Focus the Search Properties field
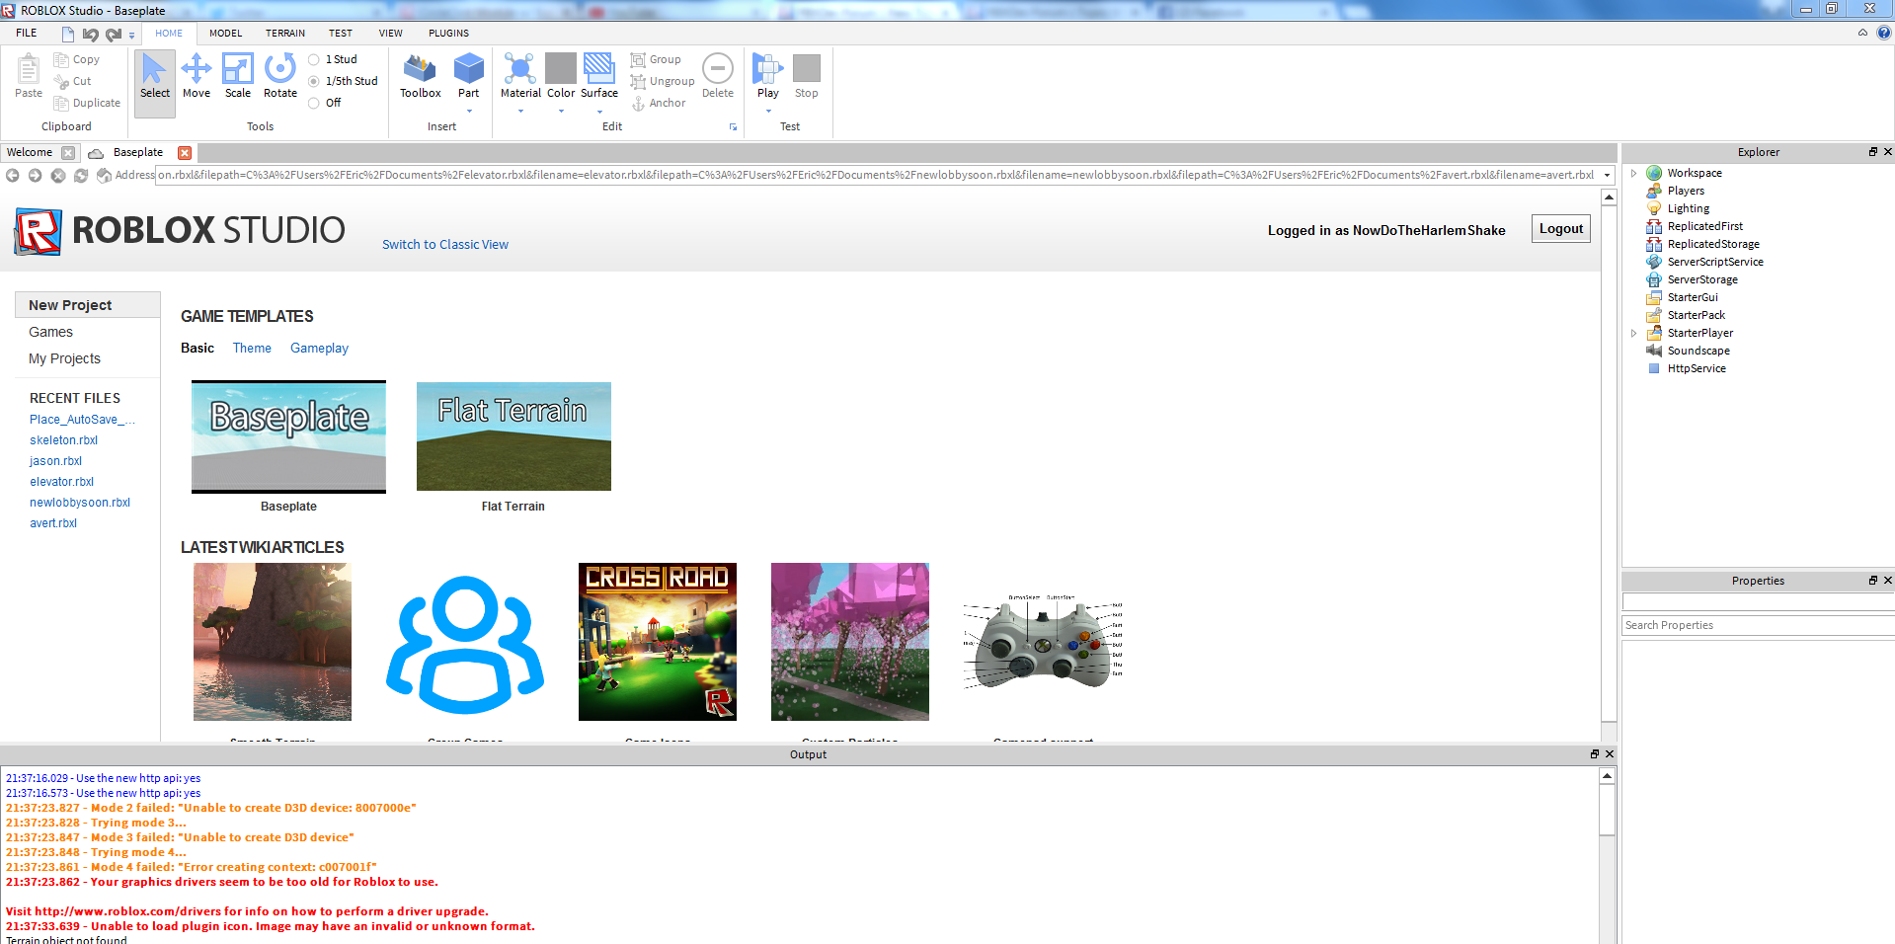The height and width of the screenshot is (944, 1895). tap(1758, 625)
